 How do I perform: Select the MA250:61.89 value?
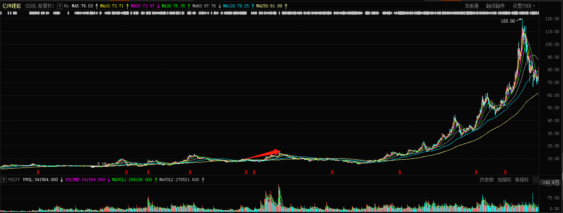269,6
